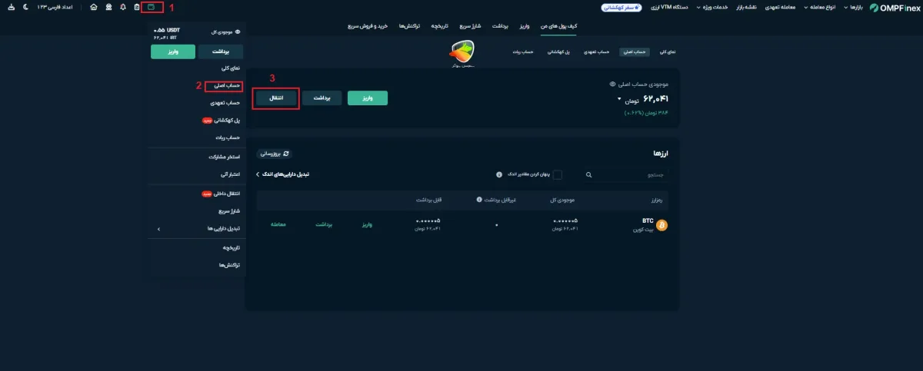The image size is (923, 371).
Task: Select the واریز tab in the wallet navigation
Action: [x=524, y=25]
